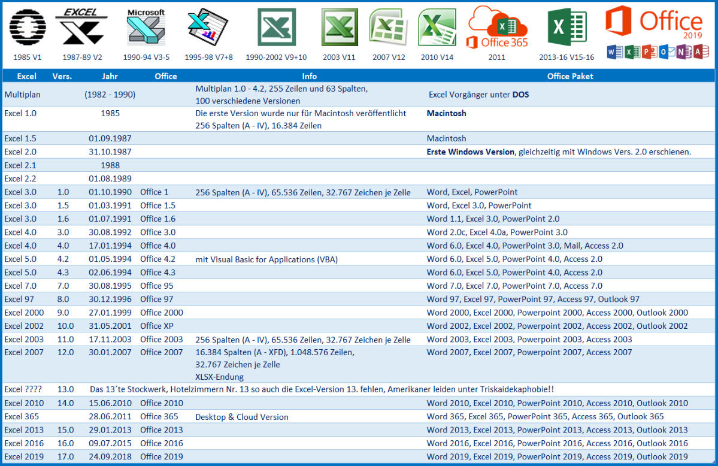Pick the small Outlook icon under Office 2019
718x466 pixels.
(x=667, y=52)
